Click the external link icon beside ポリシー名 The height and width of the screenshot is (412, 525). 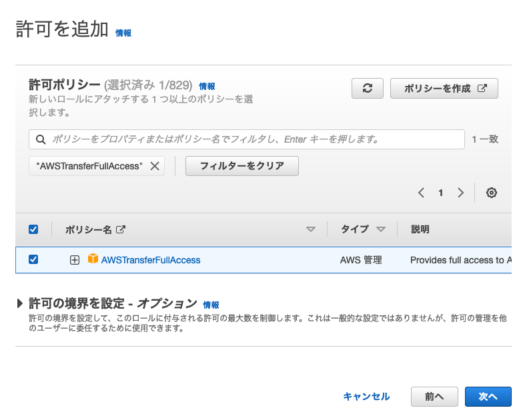pyautogui.click(x=121, y=229)
